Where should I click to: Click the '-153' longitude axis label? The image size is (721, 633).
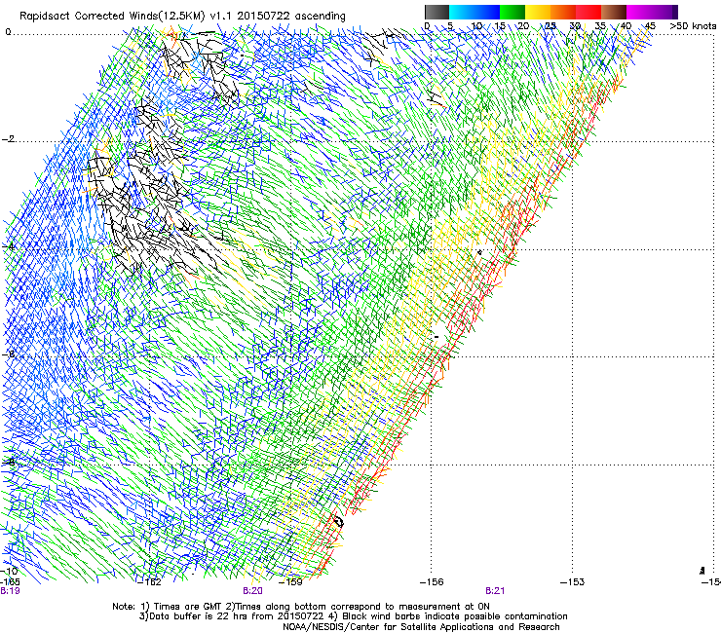(572, 582)
